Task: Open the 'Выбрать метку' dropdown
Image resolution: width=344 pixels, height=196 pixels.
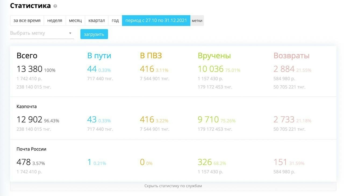Action: click(x=42, y=33)
